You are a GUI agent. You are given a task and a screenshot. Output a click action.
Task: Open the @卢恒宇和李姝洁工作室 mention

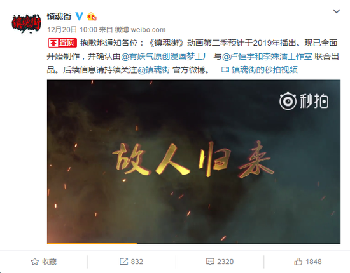[267, 57]
